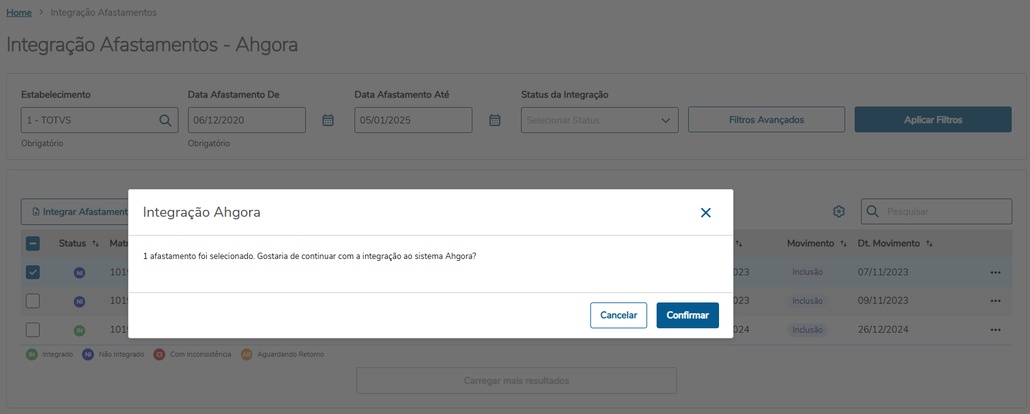Uncheck the first row checkbox
Image resolution: width=1030 pixels, height=414 pixels.
(x=33, y=272)
